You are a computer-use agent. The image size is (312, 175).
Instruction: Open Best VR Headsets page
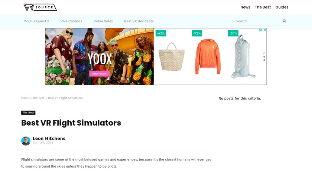[x=139, y=21]
